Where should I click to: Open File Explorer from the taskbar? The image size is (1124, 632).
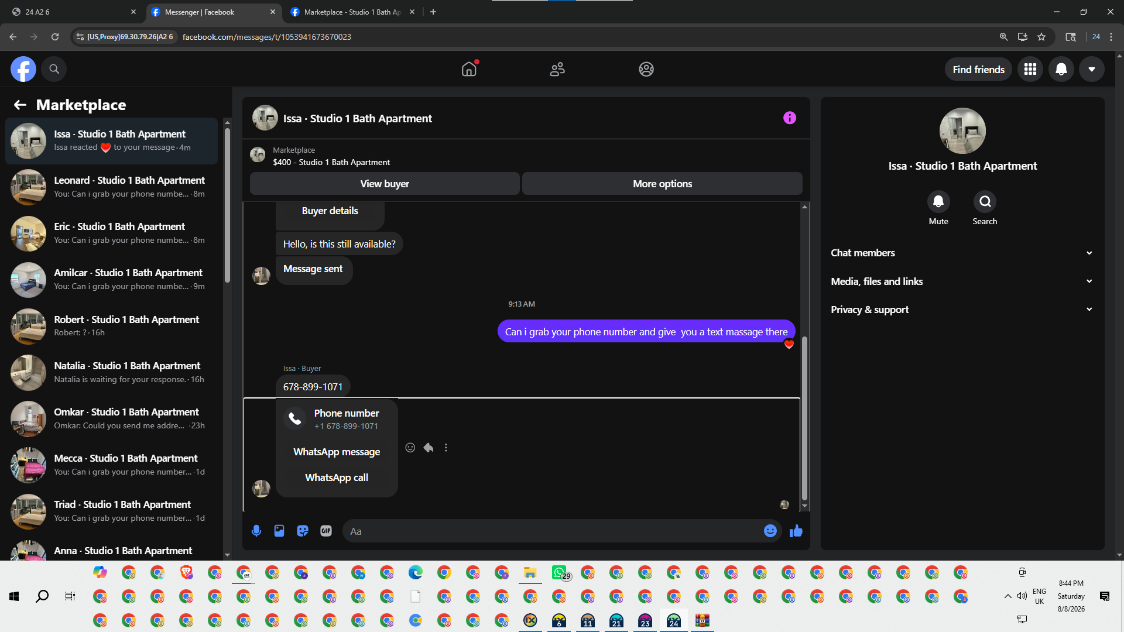point(530,573)
